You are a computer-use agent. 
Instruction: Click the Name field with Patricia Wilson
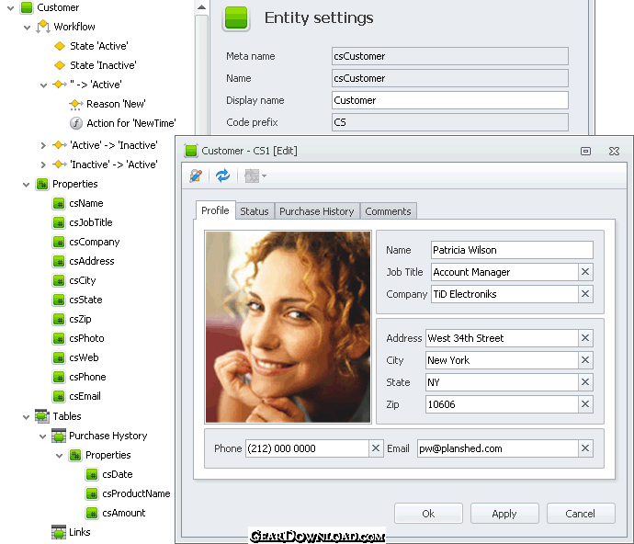pyautogui.click(x=512, y=250)
